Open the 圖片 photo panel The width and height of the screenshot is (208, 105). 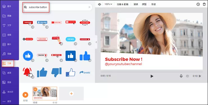[7, 44]
